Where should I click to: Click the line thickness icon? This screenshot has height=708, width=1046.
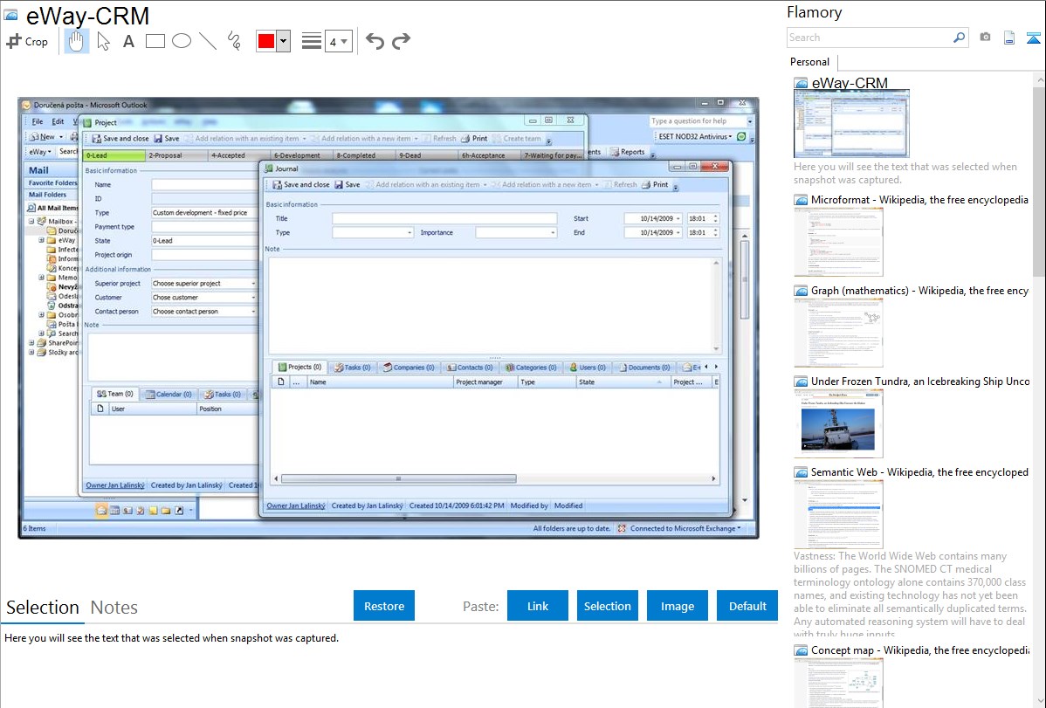tap(311, 41)
